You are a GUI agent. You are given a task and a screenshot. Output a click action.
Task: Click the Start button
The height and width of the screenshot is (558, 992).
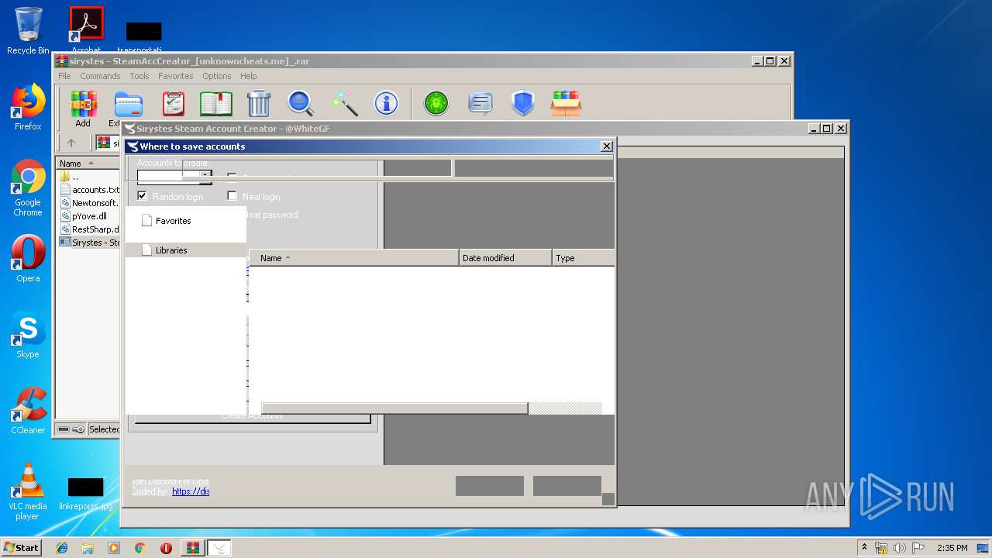(21, 548)
